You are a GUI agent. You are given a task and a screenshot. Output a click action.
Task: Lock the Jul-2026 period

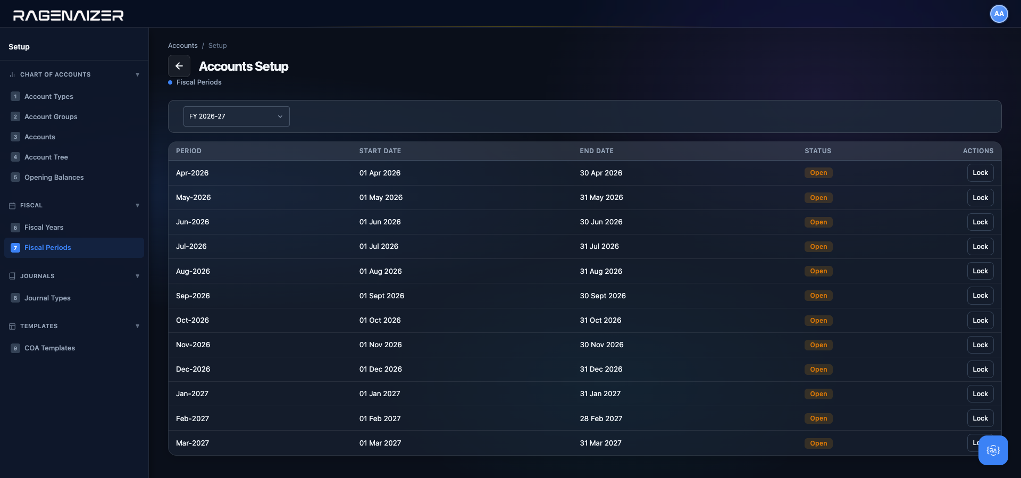coord(980,247)
